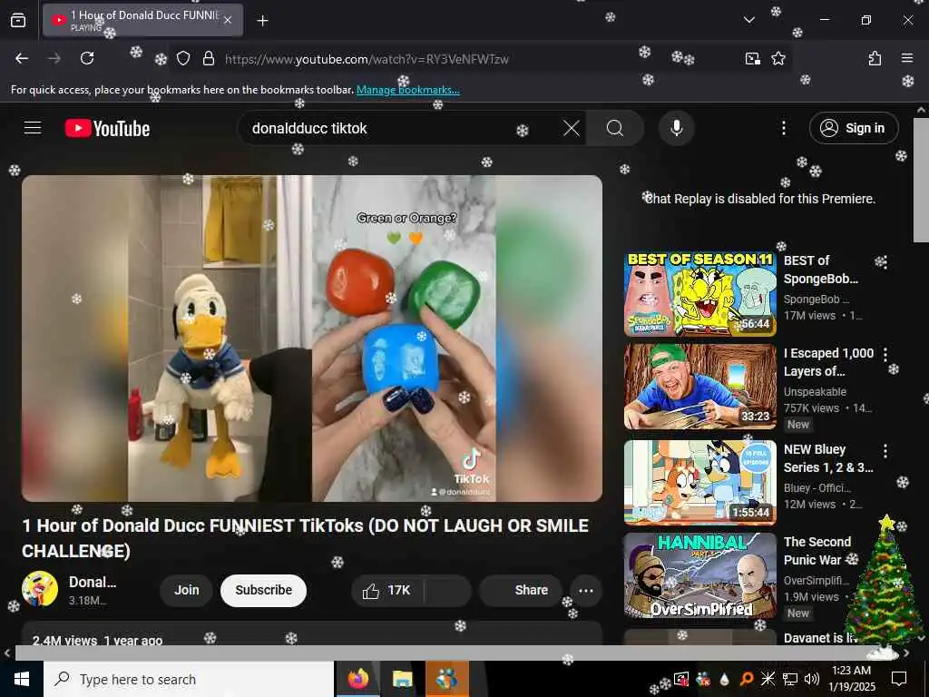The height and width of the screenshot is (697, 929).
Task: Subscribe to the channel
Action: tap(263, 590)
